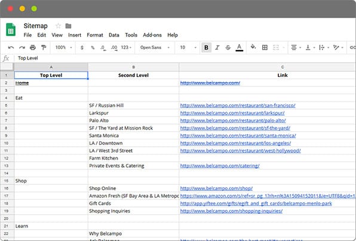The image size is (356, 241).
Task: Click the formula bar containing Top Level
Action: (185, 58)
